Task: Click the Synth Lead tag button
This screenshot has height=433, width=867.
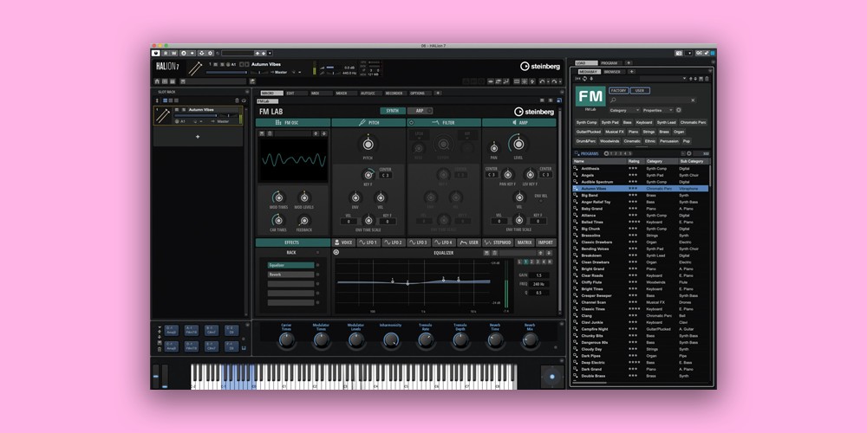Action: coord(666,122)
